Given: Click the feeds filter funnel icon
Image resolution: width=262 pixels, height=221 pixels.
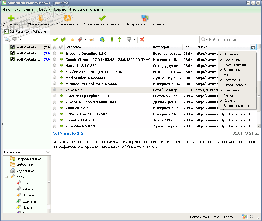Looking at the screenshot, I should point(15,39).
